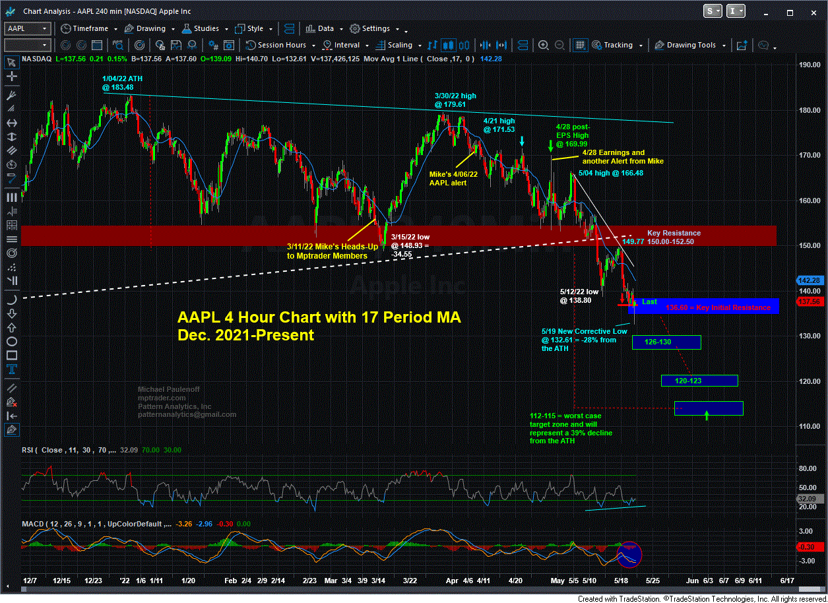
Task: Select the horizontal double-arrow measurement tool
Action: click(x=11, y=123)
